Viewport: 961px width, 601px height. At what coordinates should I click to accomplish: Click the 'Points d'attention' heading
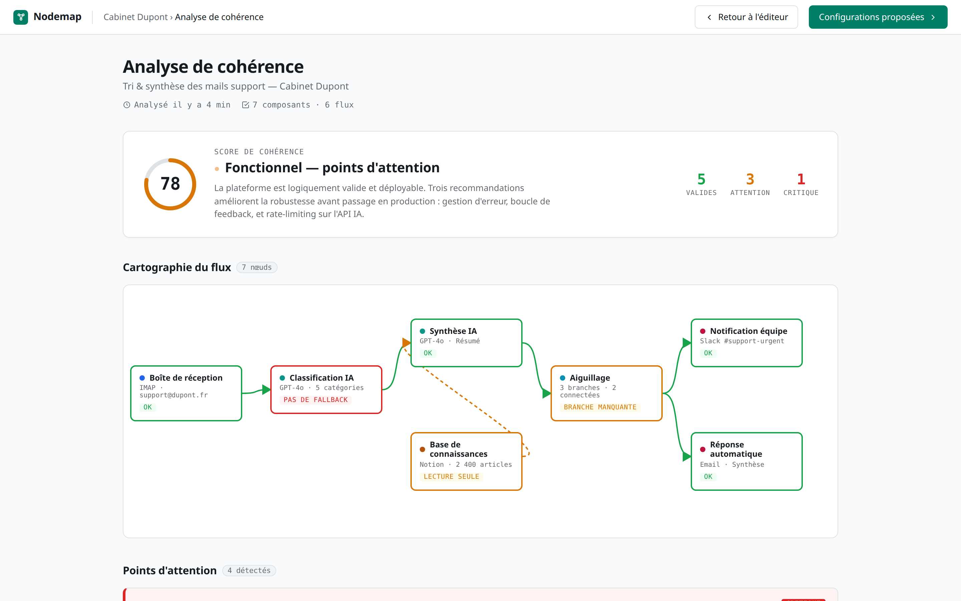pos(170,570)
